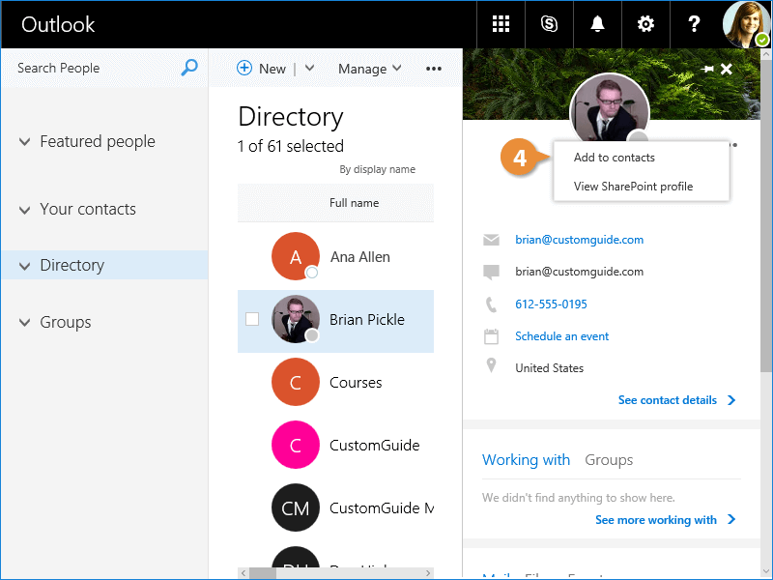The width and height of the screenshot is (773, 580).
Task: Open the notifications bell
Action: coord(596,24)
